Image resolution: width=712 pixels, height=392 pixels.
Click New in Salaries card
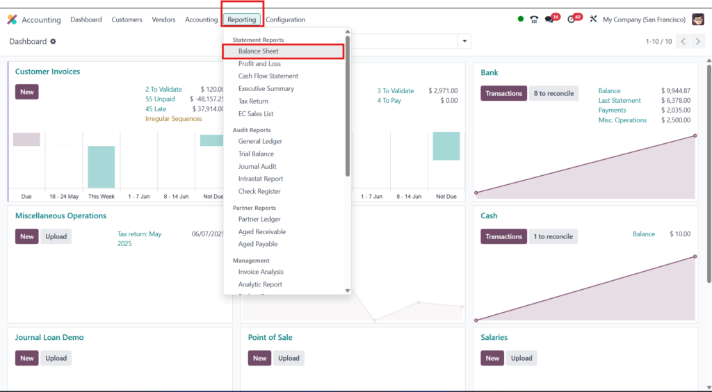click(x=492, y=358)
